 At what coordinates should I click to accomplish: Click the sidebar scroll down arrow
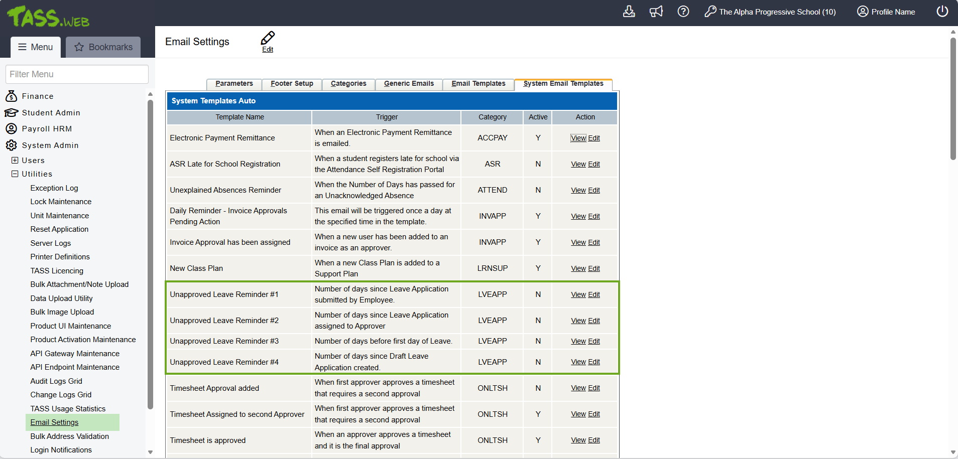[150, 452]
